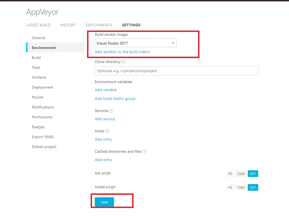The width and height of the screenshot is (289, 216).
Task: Set Install script to PS
Action: [230, 187]
